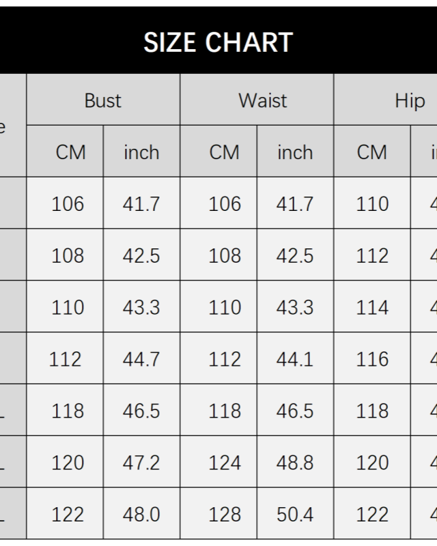The width and height of the screenshot is (437, 546).
Task: Click the CM subheader under Waist
Action: (225, 152)
